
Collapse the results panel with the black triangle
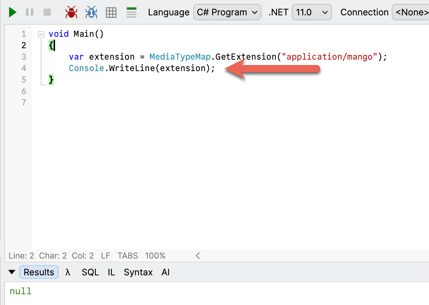coord(12,272)
